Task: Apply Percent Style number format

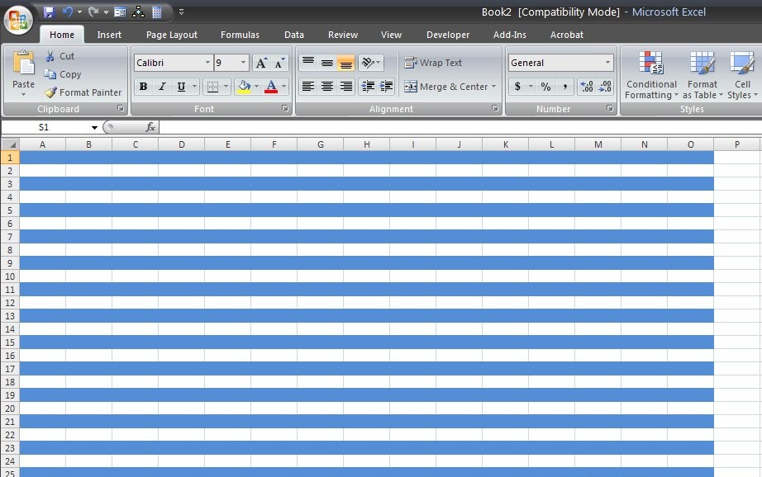Action: pos(545,87)
